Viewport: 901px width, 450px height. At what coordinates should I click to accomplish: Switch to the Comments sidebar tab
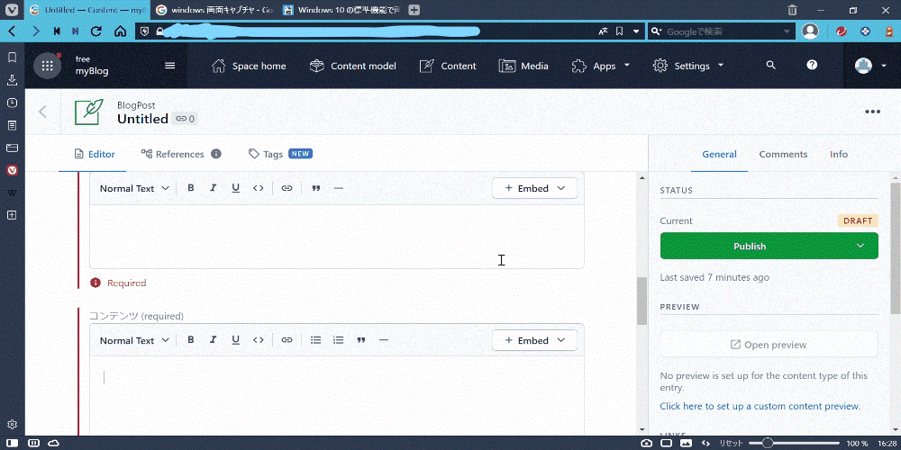[x=783, y=154]
